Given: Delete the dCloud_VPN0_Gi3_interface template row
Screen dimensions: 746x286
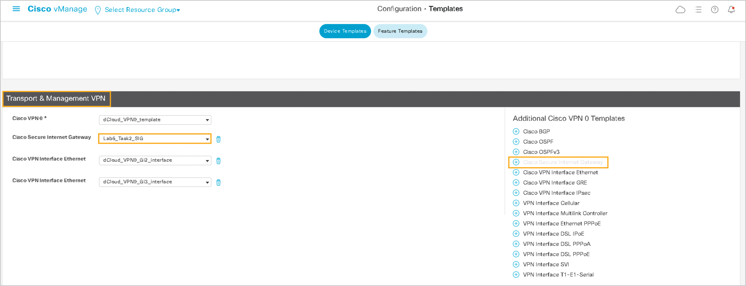Looking at the screenshot, I should coord(218,182).
